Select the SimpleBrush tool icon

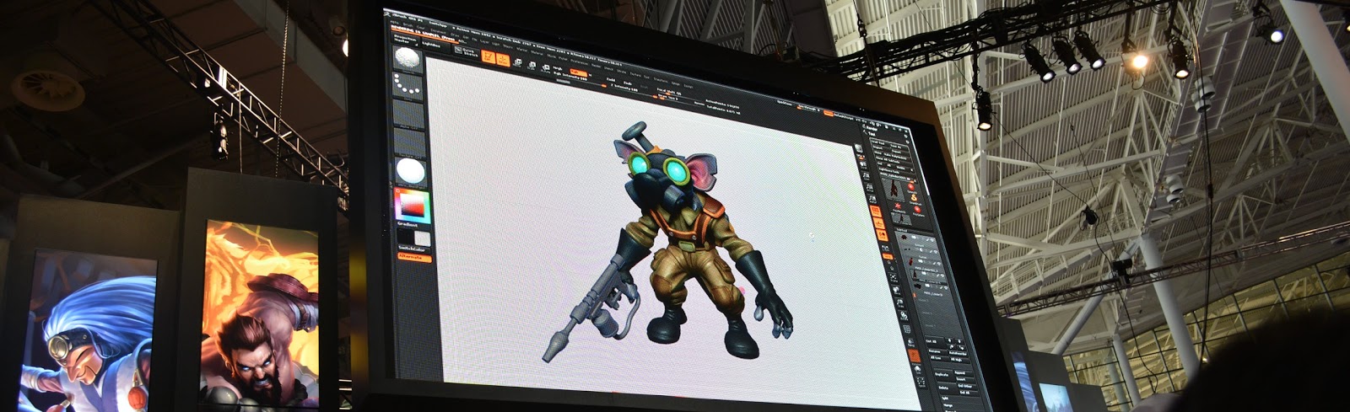pos(915,198)
